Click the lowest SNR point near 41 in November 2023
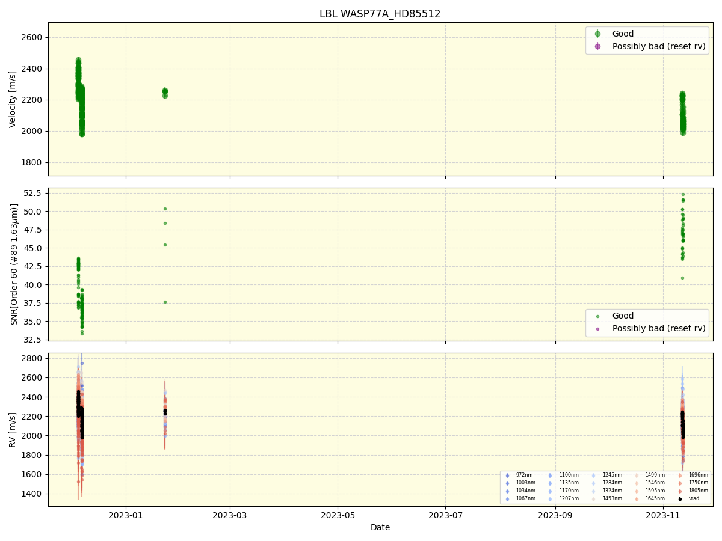Screen dimensions: 722x541 point(682,278)
